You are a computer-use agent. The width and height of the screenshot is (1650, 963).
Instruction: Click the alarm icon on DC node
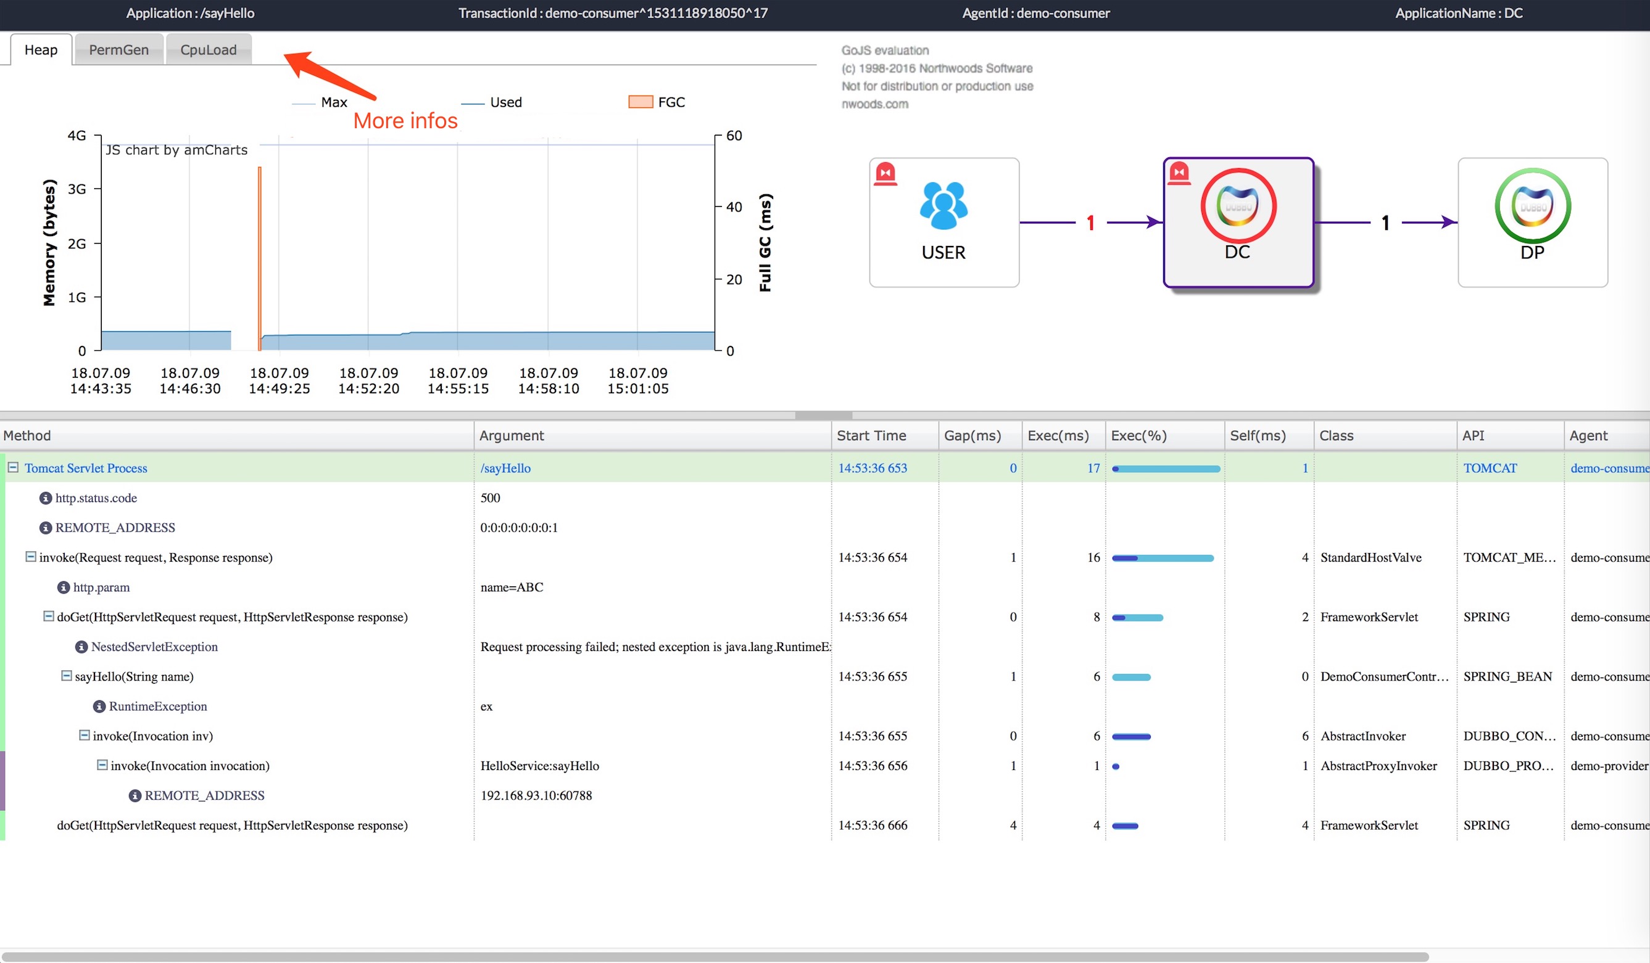pyautogui.click(x=1179, y=173)
